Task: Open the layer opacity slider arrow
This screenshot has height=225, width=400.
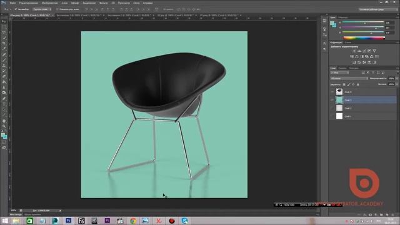Action: pyautogui.click(x=397, y=79)
